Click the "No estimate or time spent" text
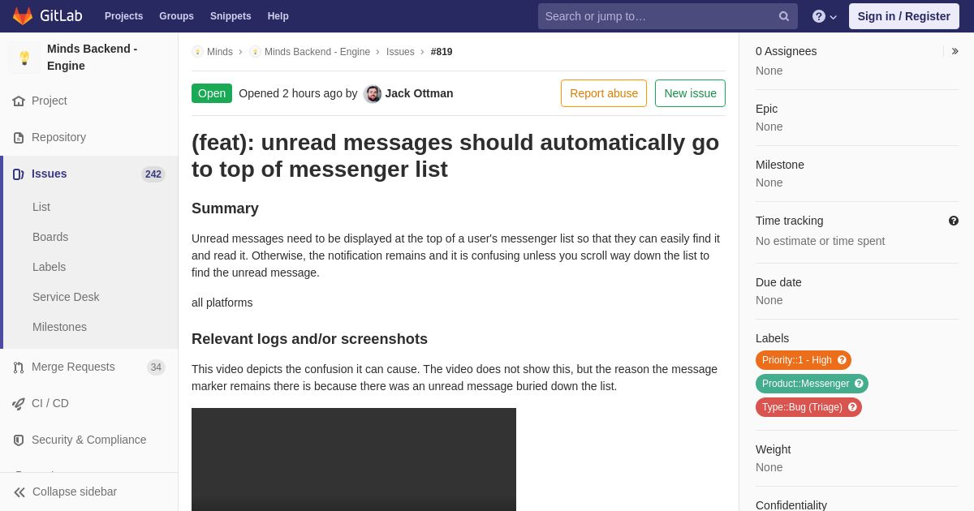974x511 pixels. tap(820, 241)
